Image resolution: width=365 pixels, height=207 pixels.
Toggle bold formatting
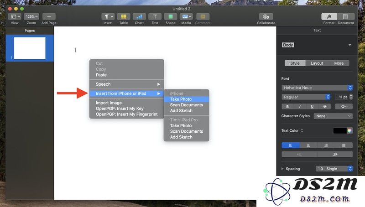(x=287, y=107)
